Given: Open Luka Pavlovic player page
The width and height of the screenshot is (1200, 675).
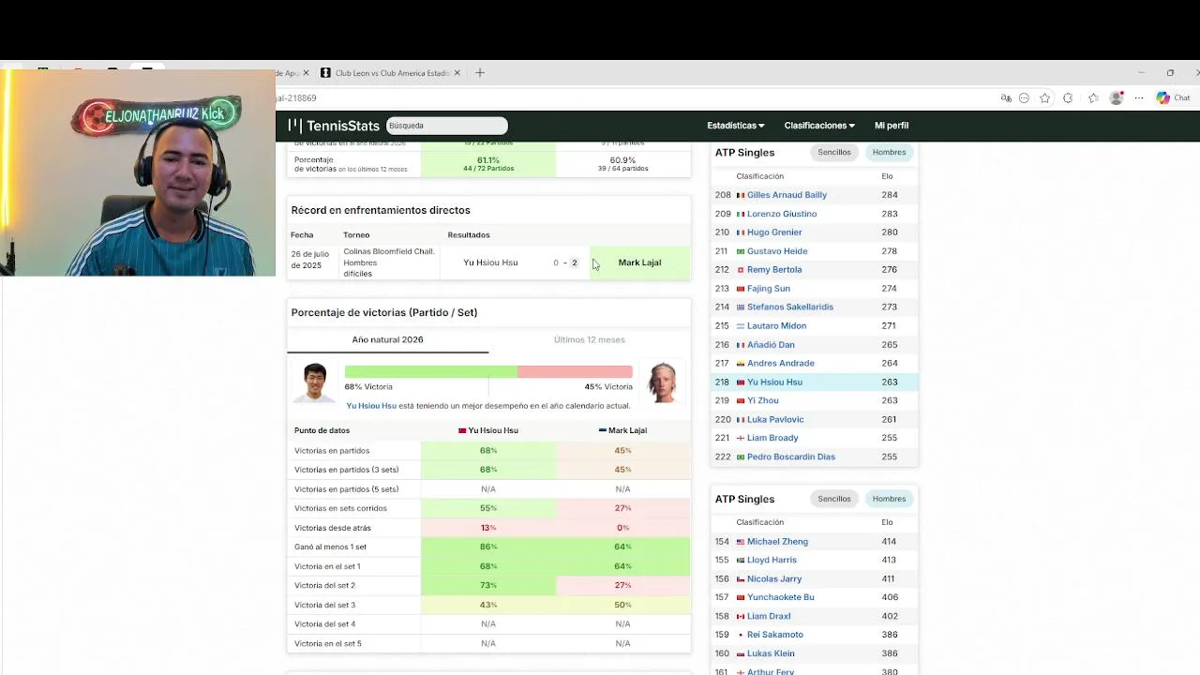Looking at the screenshot, I should pos(775,419).
